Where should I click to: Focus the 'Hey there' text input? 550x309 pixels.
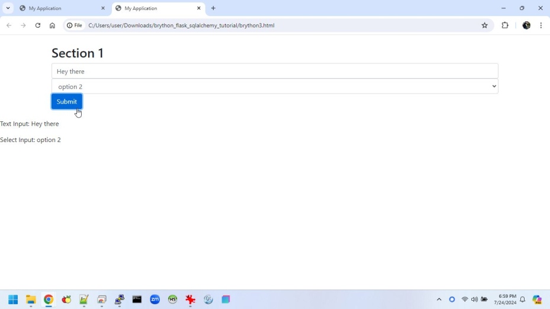(x=275, y=71)
